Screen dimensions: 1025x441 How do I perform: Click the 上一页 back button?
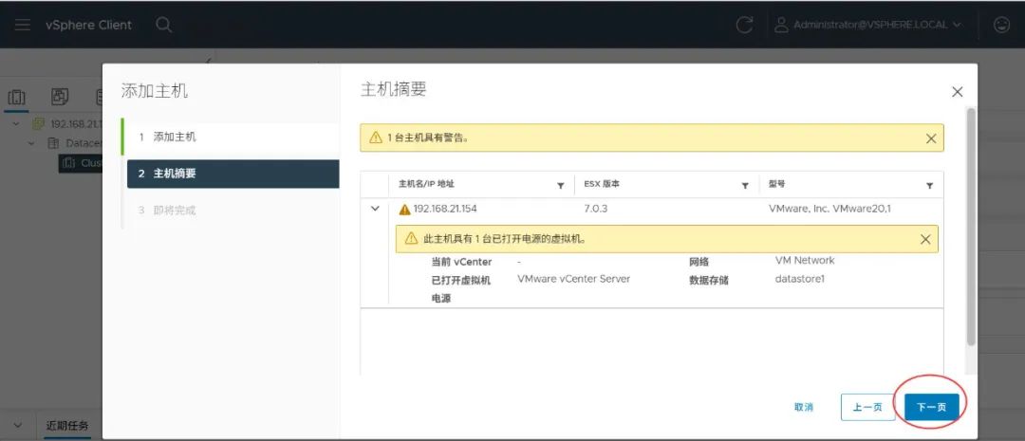click(x=867, y=407)
